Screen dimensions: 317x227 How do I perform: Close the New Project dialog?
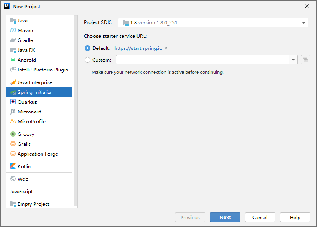[307, 6]
